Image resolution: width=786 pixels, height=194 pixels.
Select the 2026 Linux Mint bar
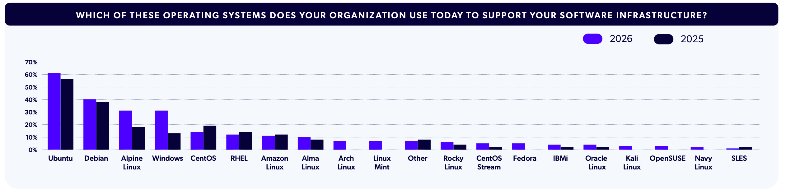tap(376, 145)
